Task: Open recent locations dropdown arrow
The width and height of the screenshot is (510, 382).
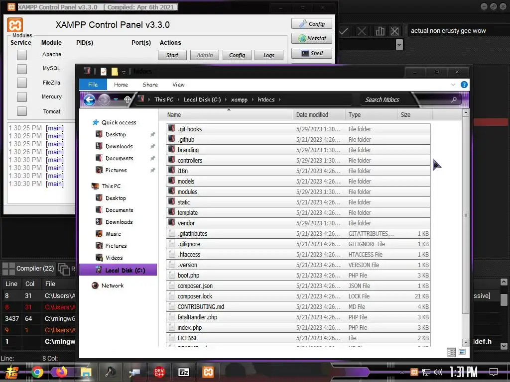Action: 116,99
